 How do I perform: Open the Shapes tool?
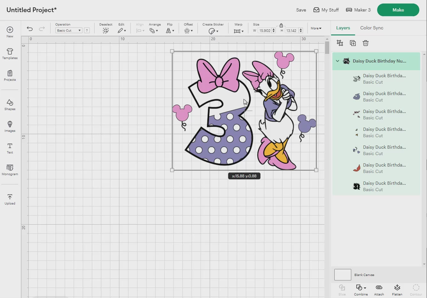click(x=10, y=105)
